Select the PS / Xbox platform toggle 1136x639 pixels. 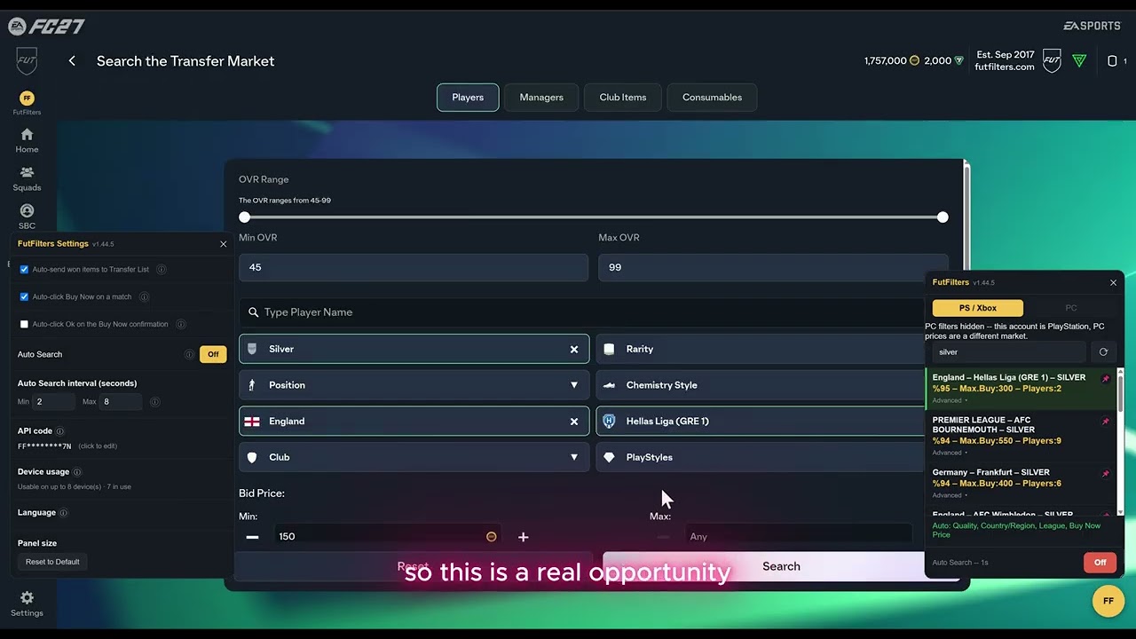coord(978,308)
